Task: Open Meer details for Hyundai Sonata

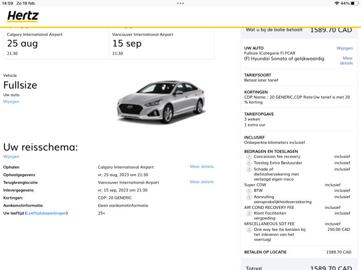Action: pyautogui.click(x=347, y=61)
